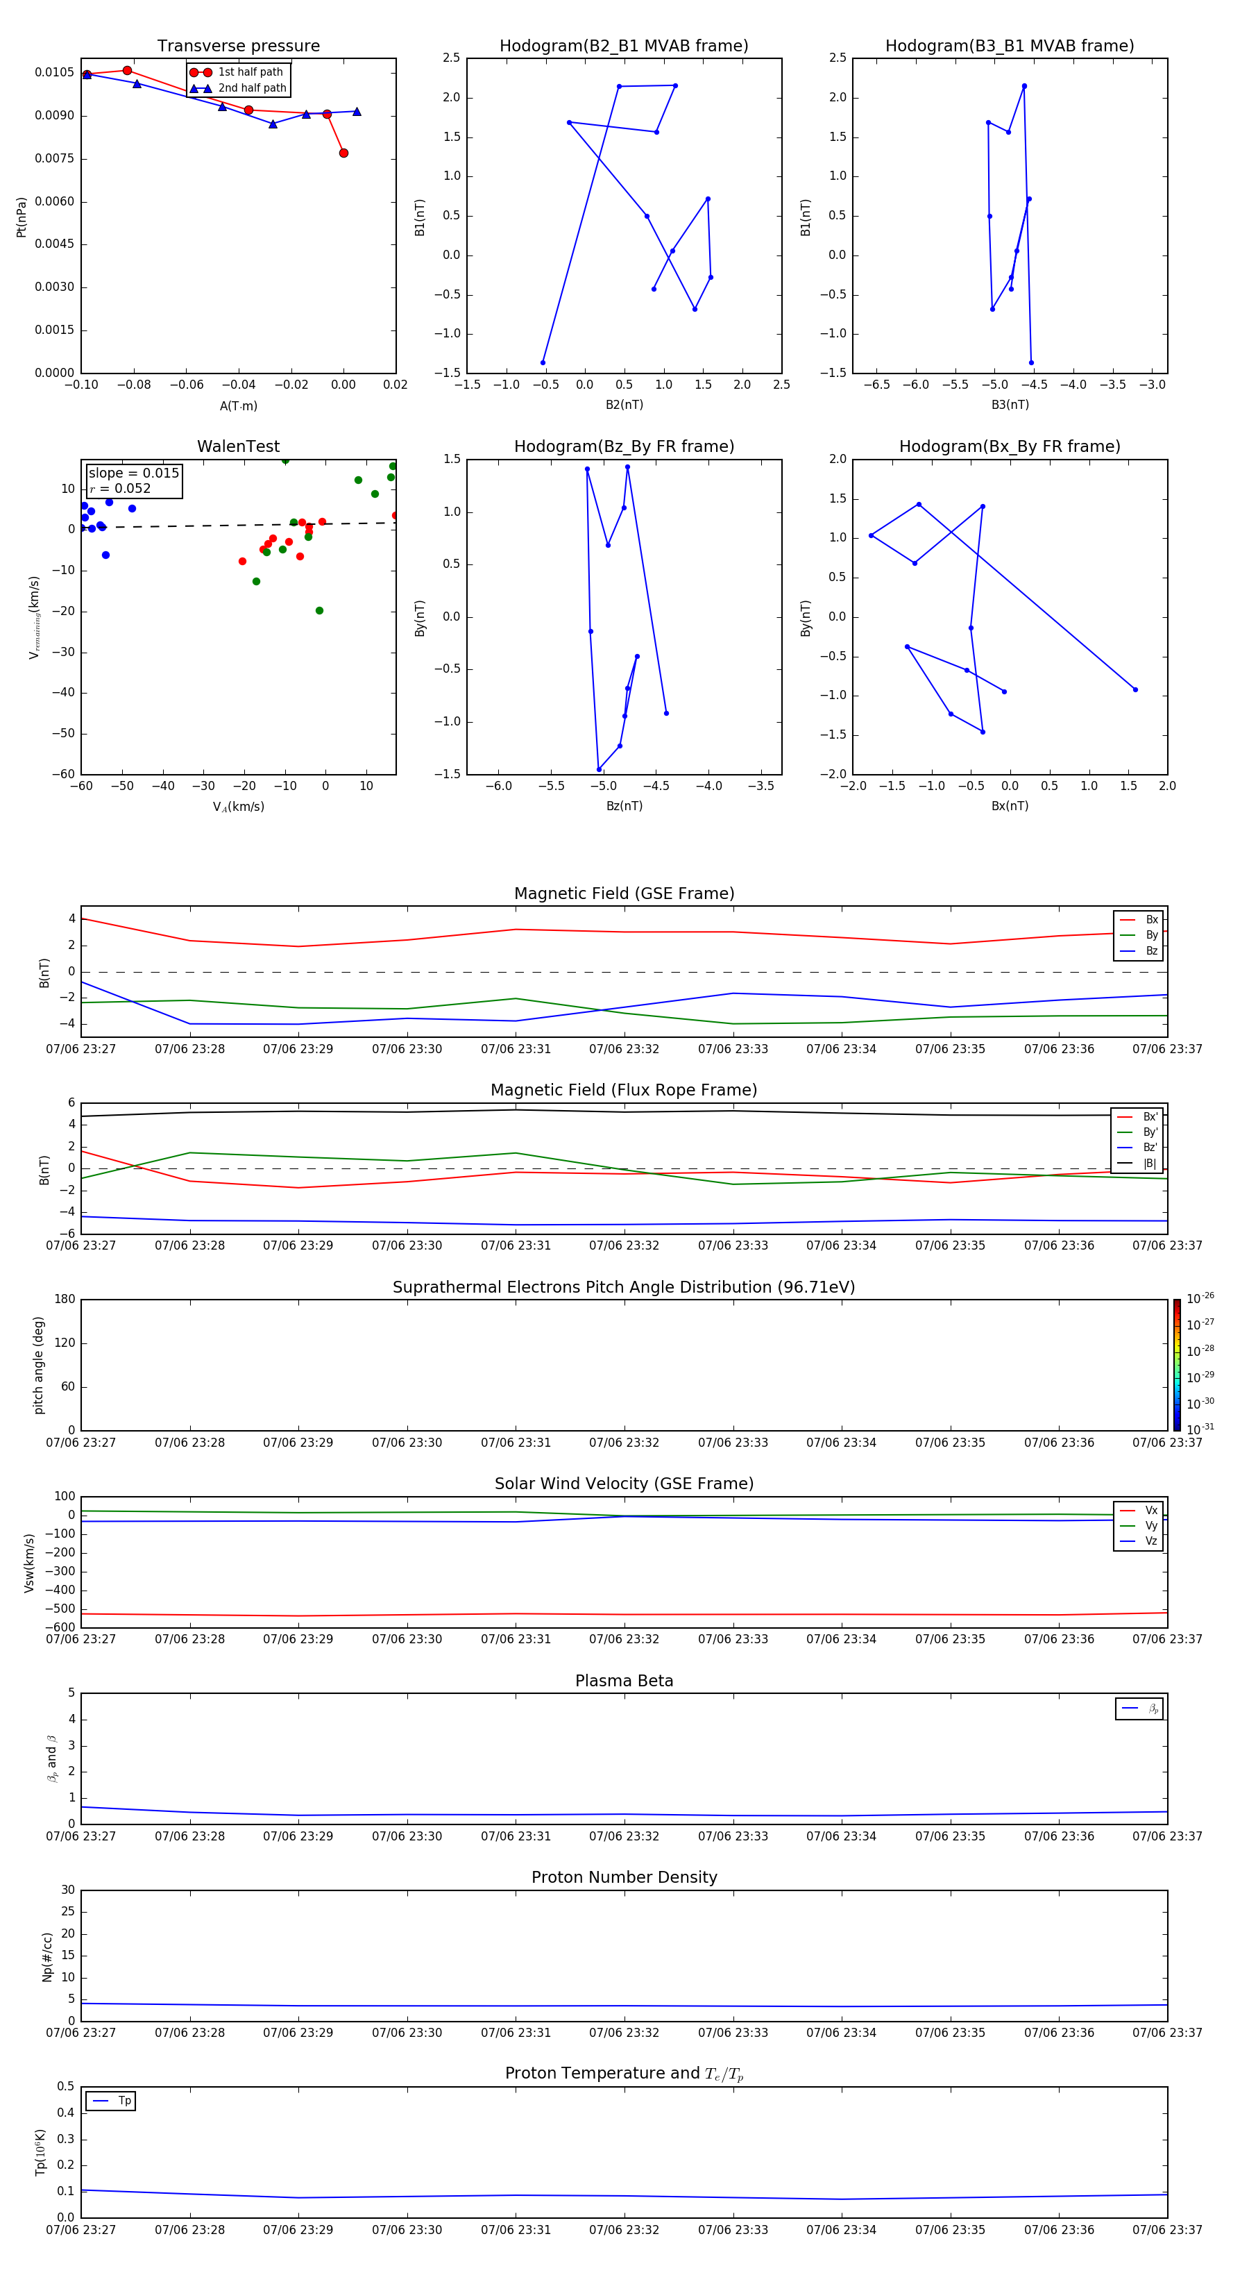1249x2291 pixels.
Task: Select the Bx' entry in Flux Rope legend
Action: pyautogui.click(x=1137, y=1117)
